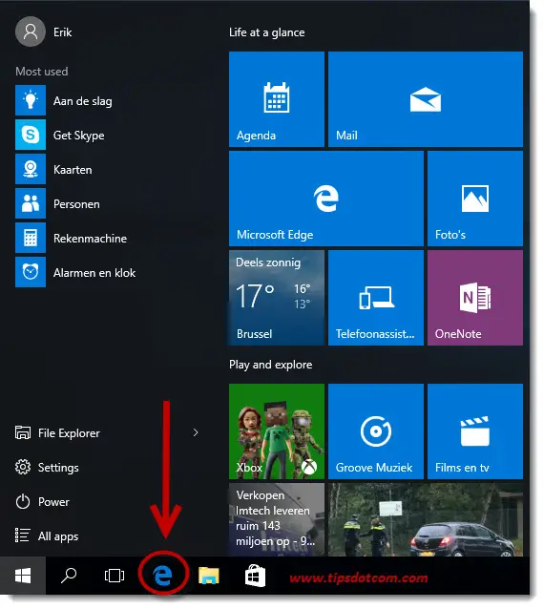Viewport: 544px width, 609px height.
Task: Click the Power button
Action: pos(42,502)
